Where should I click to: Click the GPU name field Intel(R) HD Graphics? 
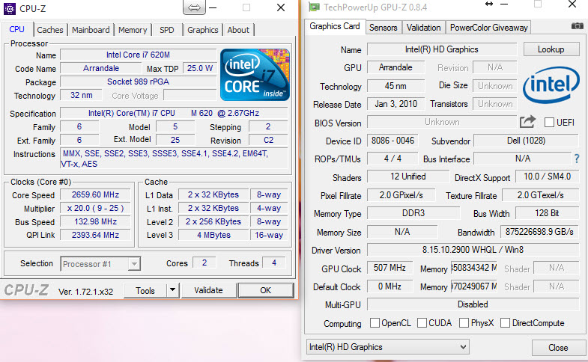(442, 49)
